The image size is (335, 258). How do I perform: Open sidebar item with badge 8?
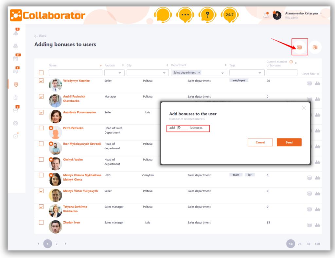(16, 71)
